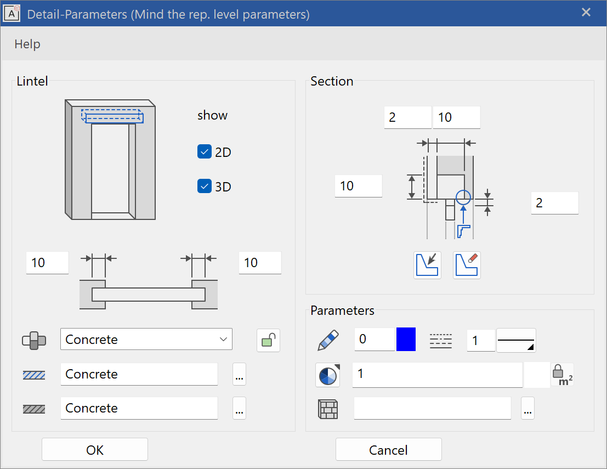Click the blue hatch pattern icon
This screenshot has height=469, width=607.
pos(34,375)
